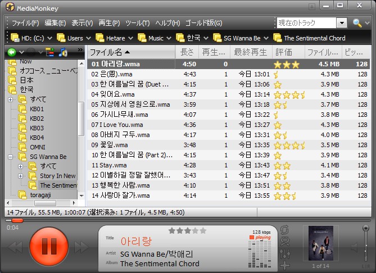Open the ツール(T) menu

click(138, 23)
